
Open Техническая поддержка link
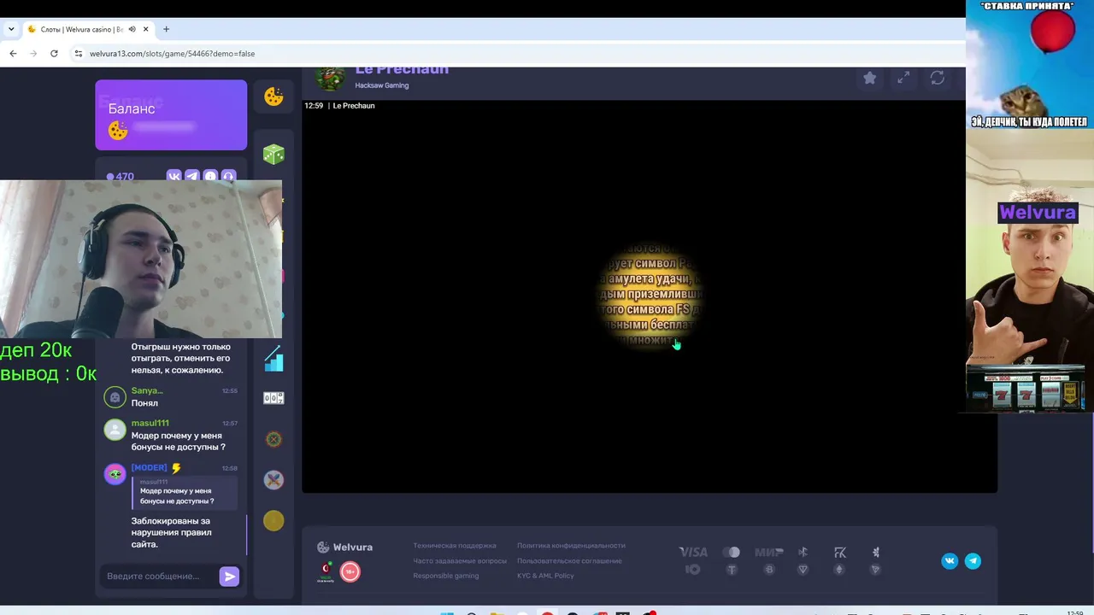click(455, 546)
